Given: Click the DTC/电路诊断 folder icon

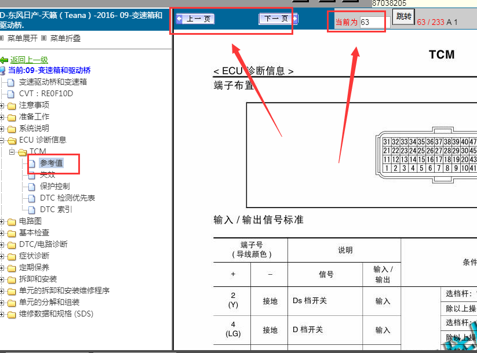Looking at the screenshot, I should click(x=12, y=245).
